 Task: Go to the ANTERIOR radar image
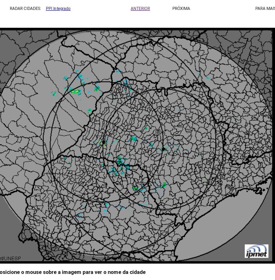tap(140, 9)
